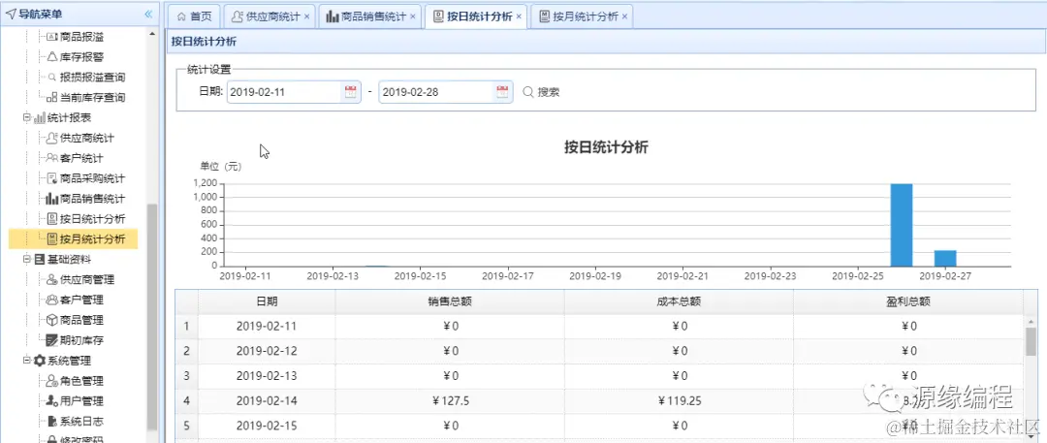Open the 商品报溢 tree item
Viewport: 1047px width, 443px height.
[x=75, y=37]
